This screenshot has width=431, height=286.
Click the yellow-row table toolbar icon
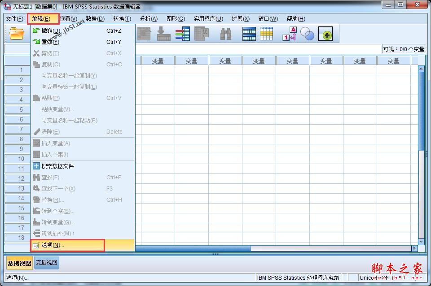point(266,34)
